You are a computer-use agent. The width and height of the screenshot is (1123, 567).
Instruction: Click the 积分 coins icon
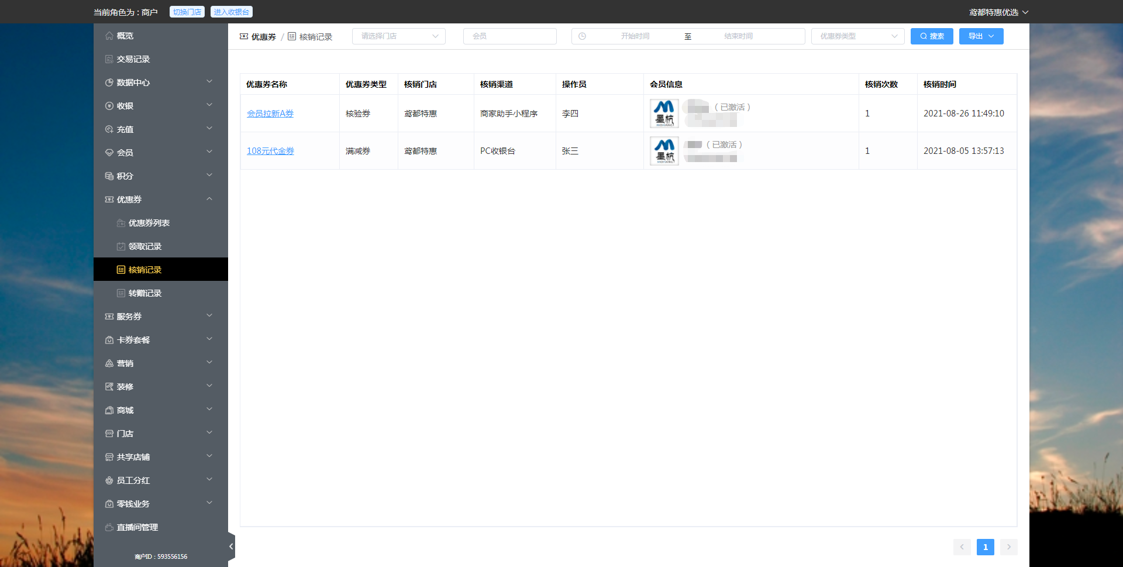coord(109,176)
